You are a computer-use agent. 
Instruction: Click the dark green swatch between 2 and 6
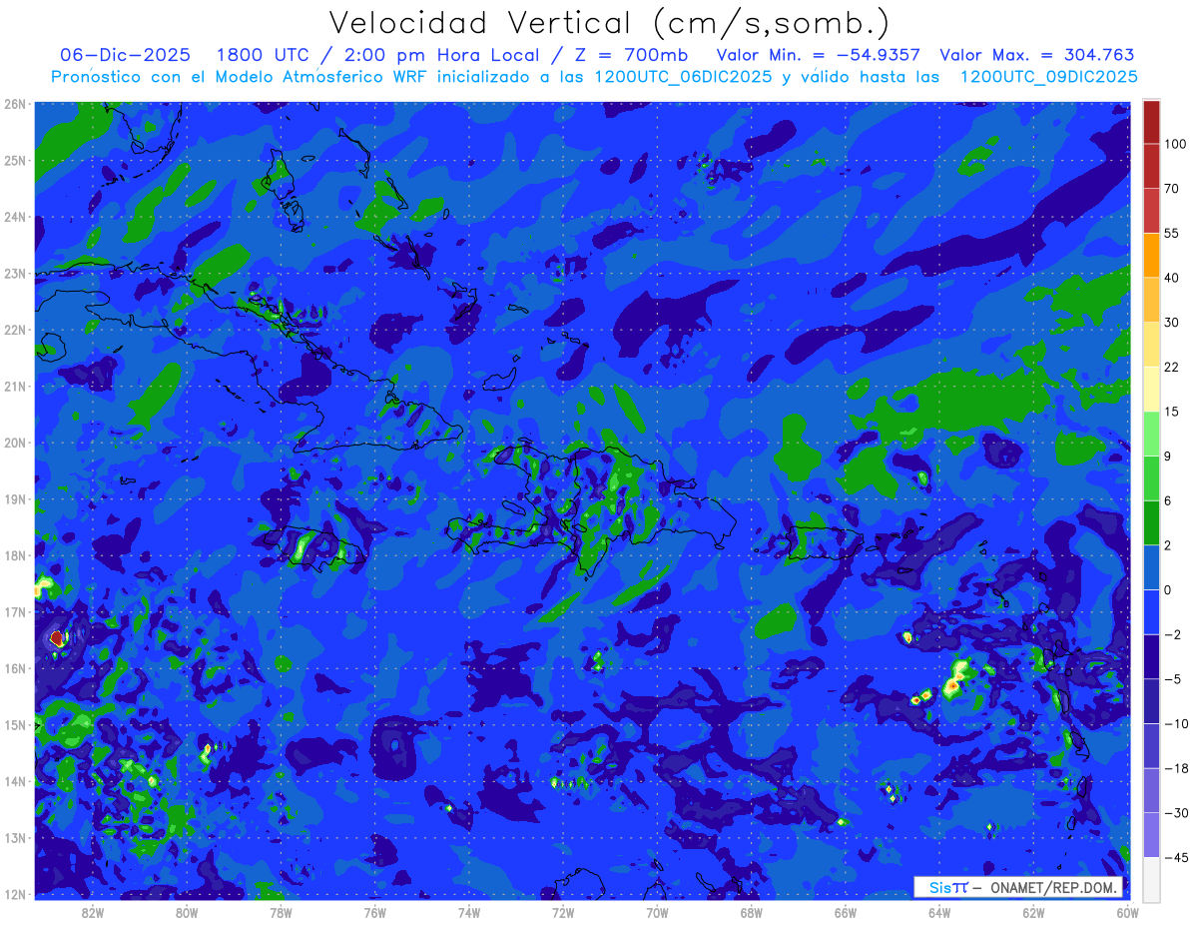(x=1151, y=521)
